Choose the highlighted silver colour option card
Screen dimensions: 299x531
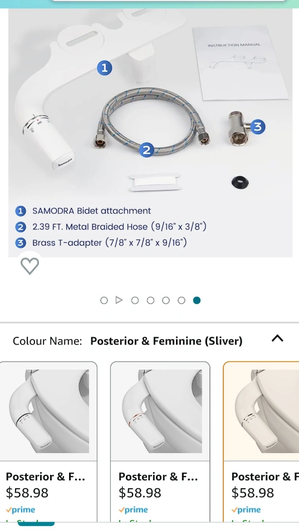click(x=261, y=441)
